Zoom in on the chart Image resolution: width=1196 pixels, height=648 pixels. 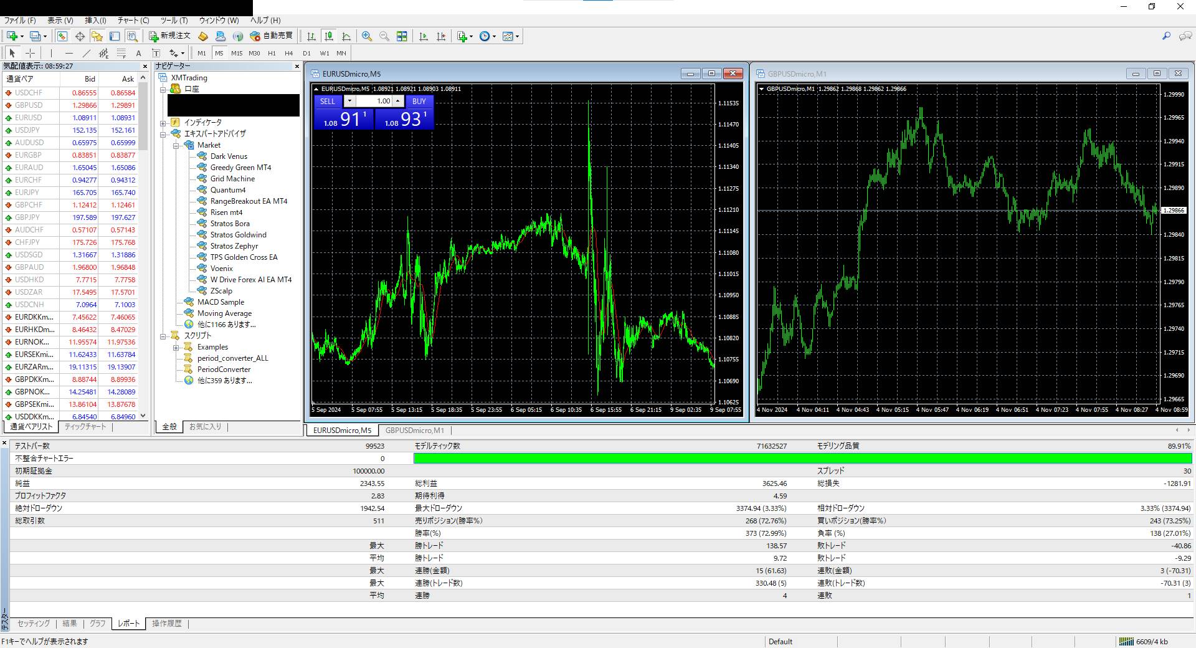367,36
